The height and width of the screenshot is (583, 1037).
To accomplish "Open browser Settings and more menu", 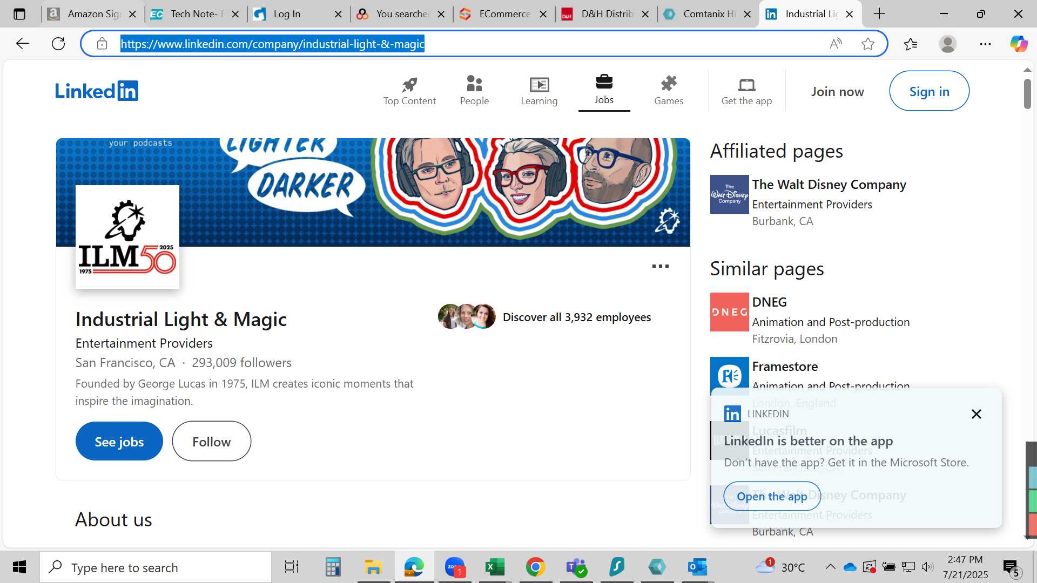I will [985, 44].
